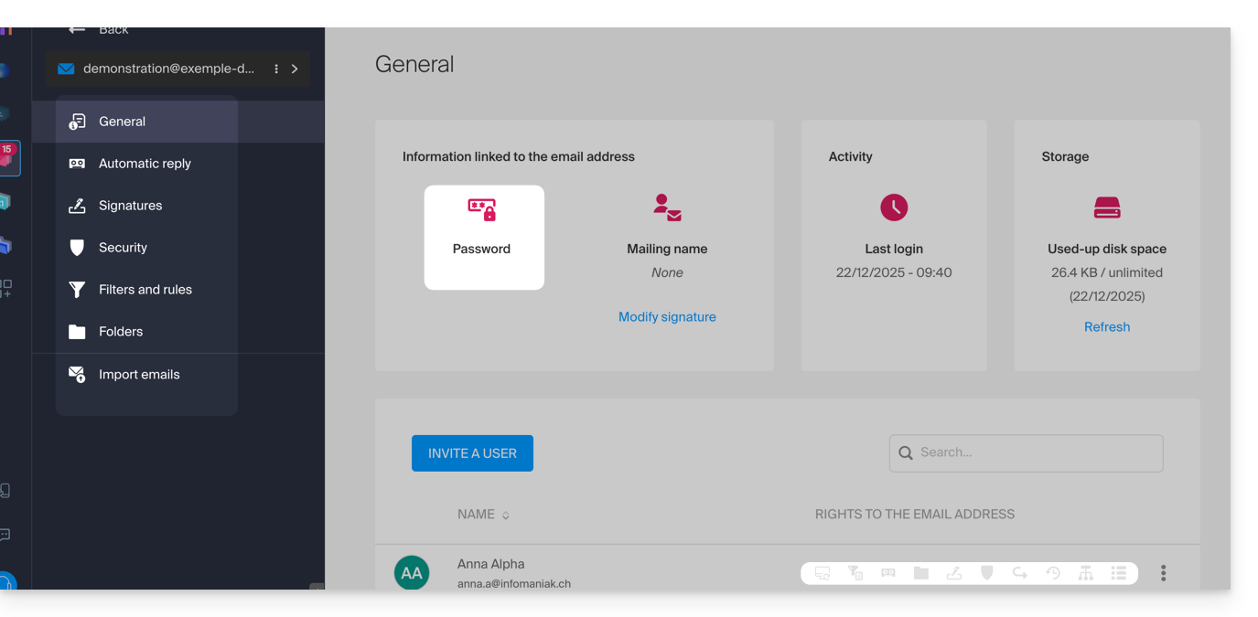Click the Last login clock icon
Image resolution: width=1258 pixels, height=617 pixels.
(x=894, y=207)
